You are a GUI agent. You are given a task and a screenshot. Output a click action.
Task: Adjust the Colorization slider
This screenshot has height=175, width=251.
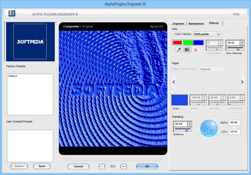236,103
